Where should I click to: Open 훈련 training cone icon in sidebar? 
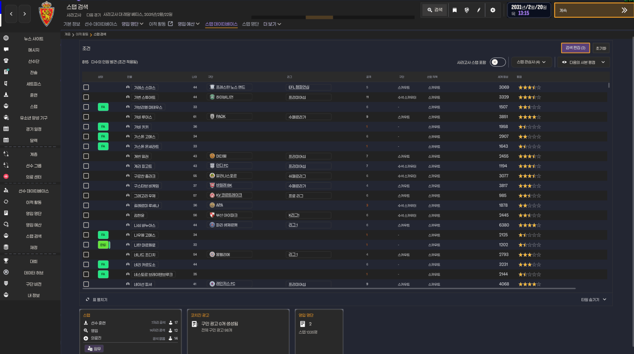(6, 95)
